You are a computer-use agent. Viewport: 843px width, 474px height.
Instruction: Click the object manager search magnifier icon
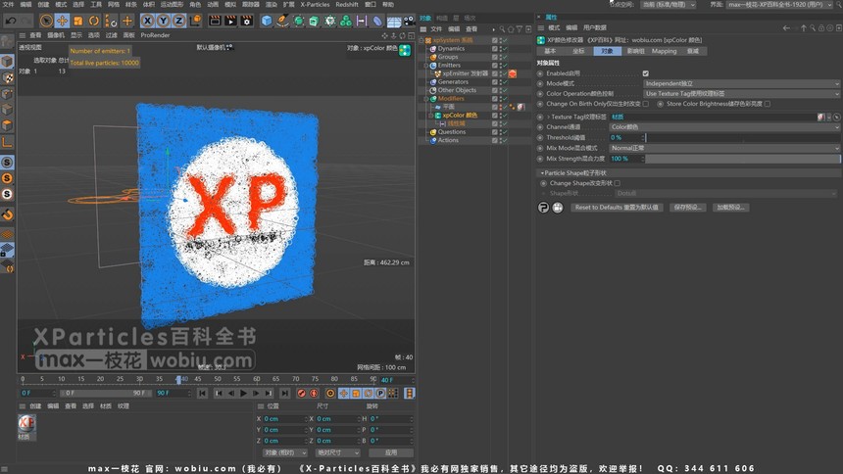coord(502,29)
